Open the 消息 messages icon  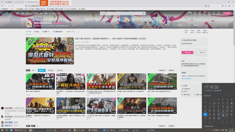click(200, 13)
